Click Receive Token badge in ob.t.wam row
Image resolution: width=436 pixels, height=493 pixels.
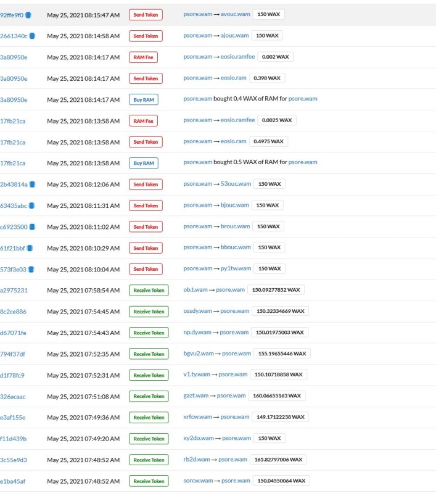[x=149, y=290]
